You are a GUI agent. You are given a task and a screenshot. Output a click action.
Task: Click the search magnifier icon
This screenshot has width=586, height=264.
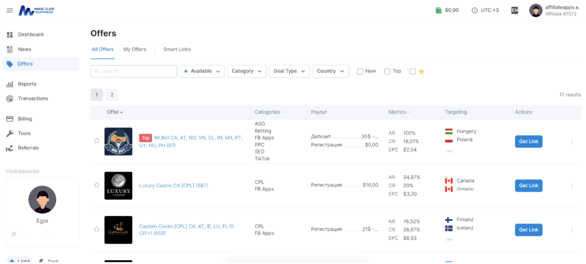97,71
